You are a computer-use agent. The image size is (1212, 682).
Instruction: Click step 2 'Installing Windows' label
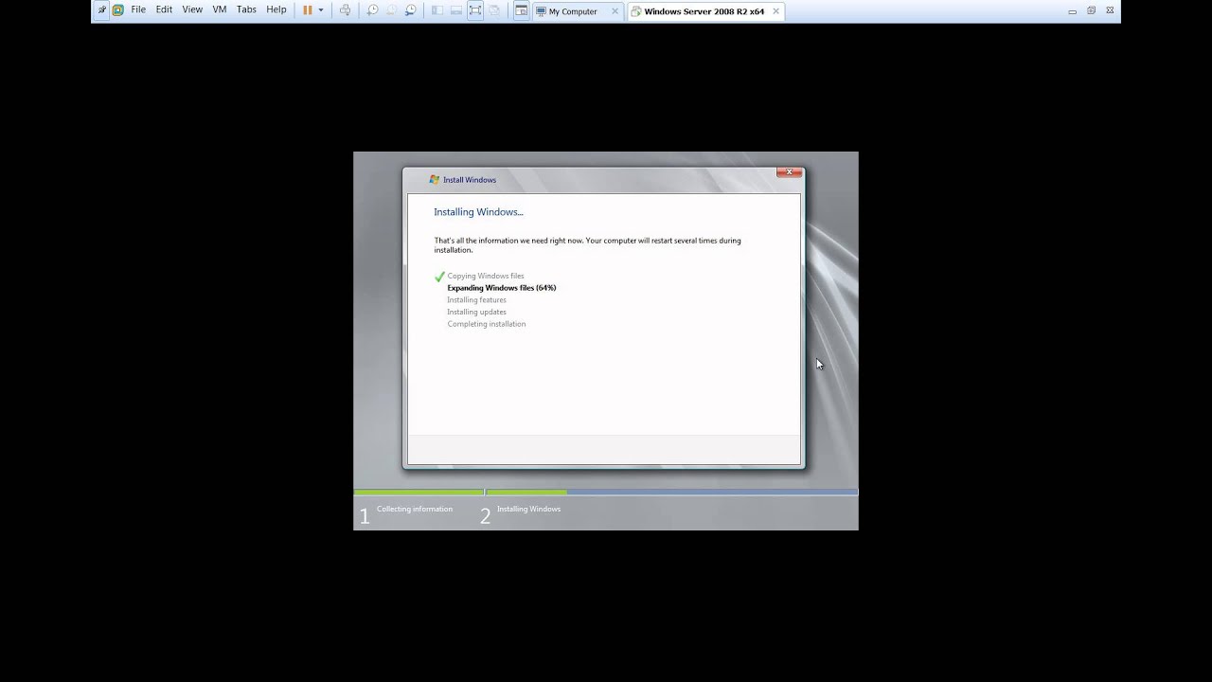click(x=528, y=509)
